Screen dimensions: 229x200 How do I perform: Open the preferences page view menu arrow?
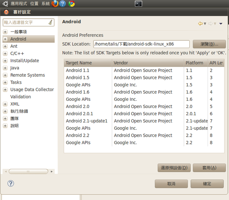click(x=221, y=24)
